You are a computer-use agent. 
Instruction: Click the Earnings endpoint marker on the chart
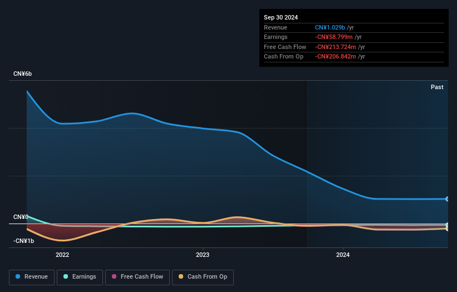(448, 225)
